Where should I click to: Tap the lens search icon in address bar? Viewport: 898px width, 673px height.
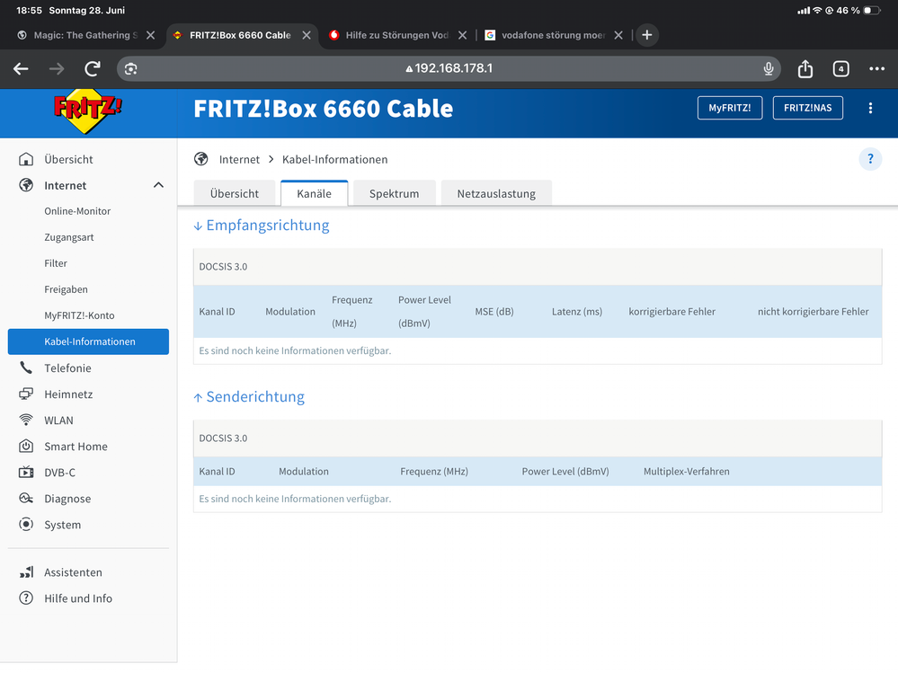[130, 68]
